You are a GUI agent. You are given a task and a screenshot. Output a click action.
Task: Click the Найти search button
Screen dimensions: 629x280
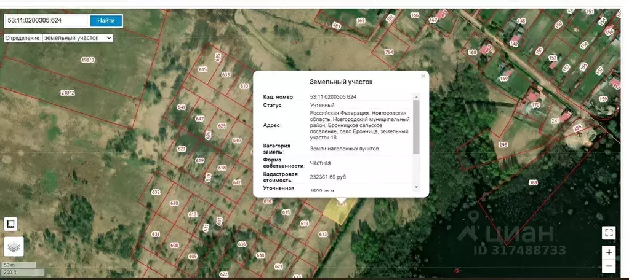click(106, 20)
